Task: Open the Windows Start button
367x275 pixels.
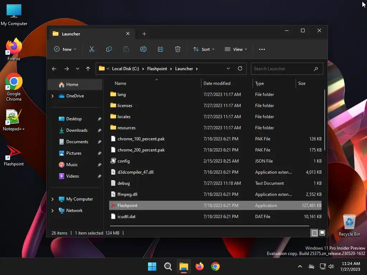Action: 152,266
